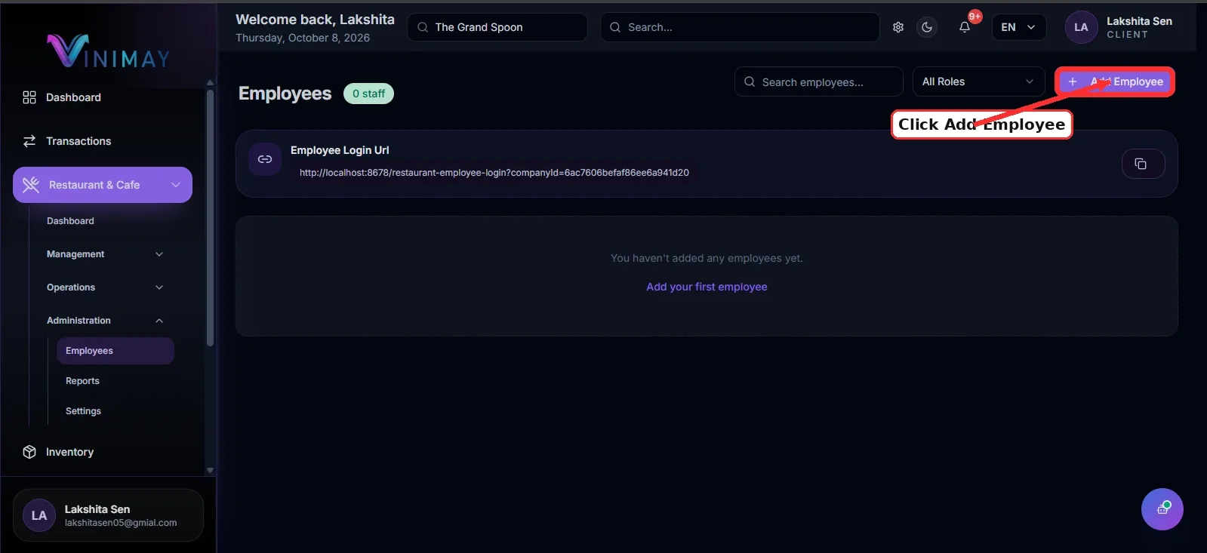Screen dimensions: 1207x553
Task: Click the Add Employee button
Action: pyautogui.click(x=1115, y=81)
